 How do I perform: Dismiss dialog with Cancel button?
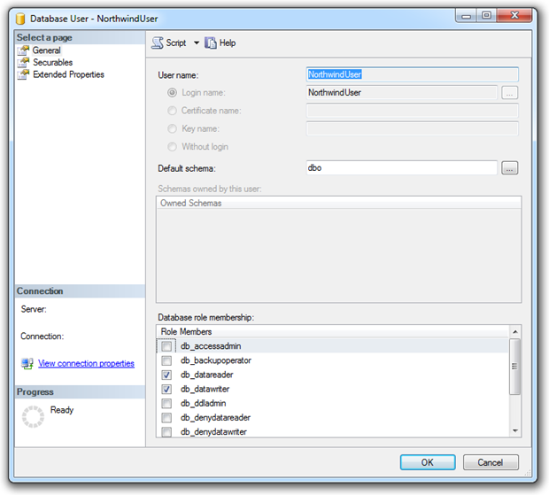pyautogui.click(x=491, y=462)
